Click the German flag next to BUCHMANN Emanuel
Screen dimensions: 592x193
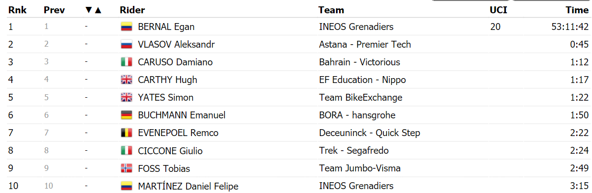click(x=127, y=115)
